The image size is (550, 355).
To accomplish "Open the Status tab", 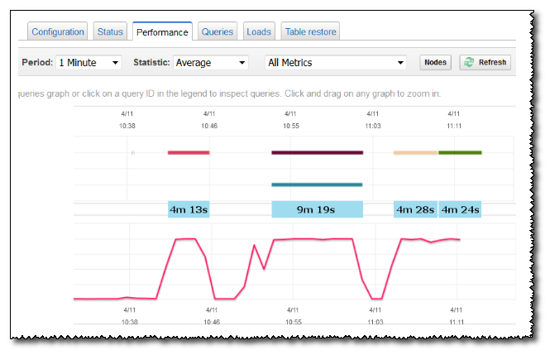I will coord(110,32).
